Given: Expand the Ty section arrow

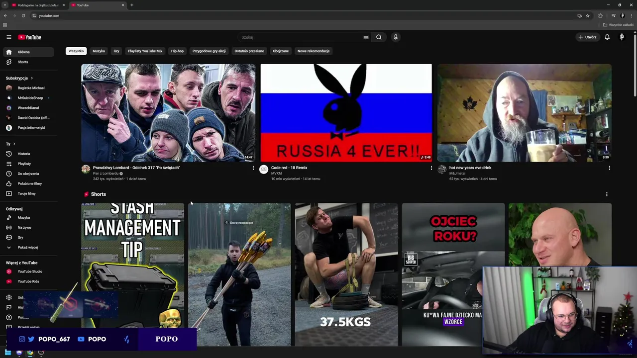Looking at the screenshot, I should click(x=14, y=144).
